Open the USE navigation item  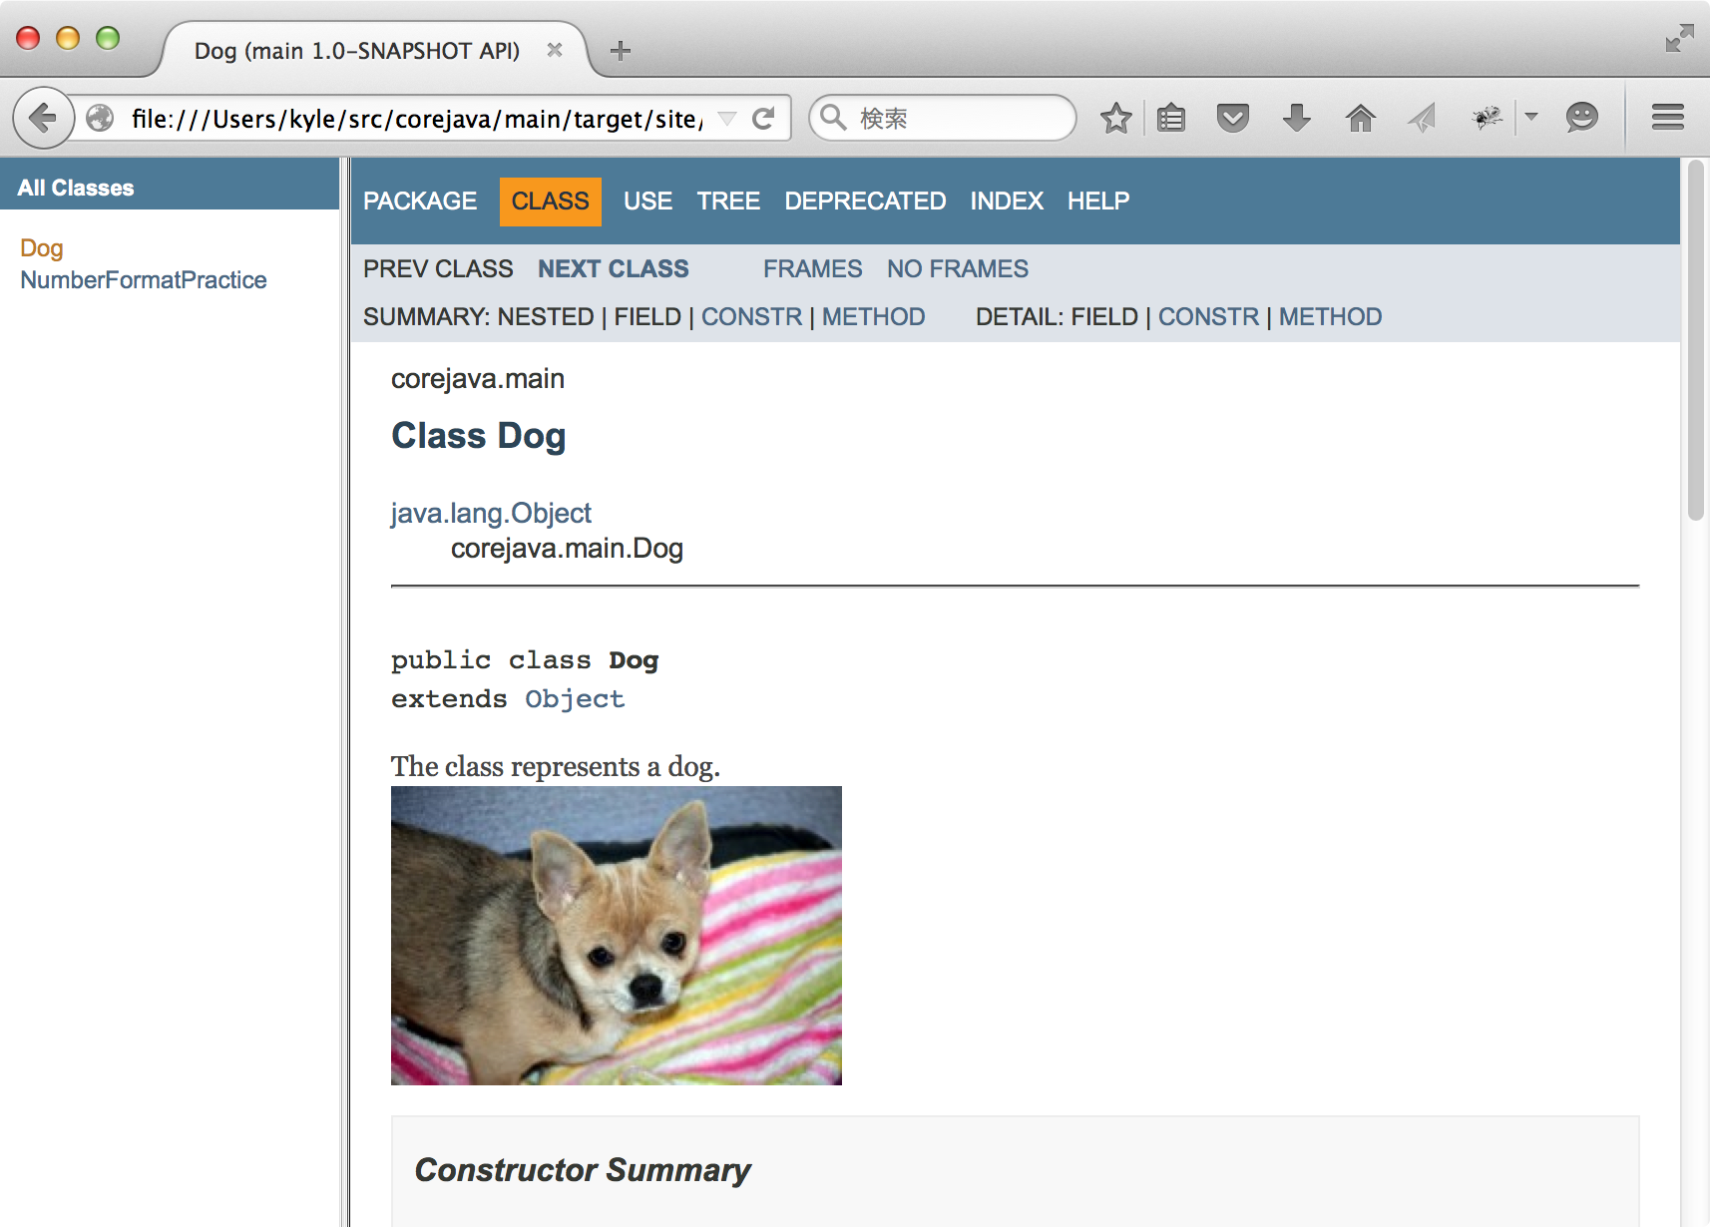tap(647, 202)
